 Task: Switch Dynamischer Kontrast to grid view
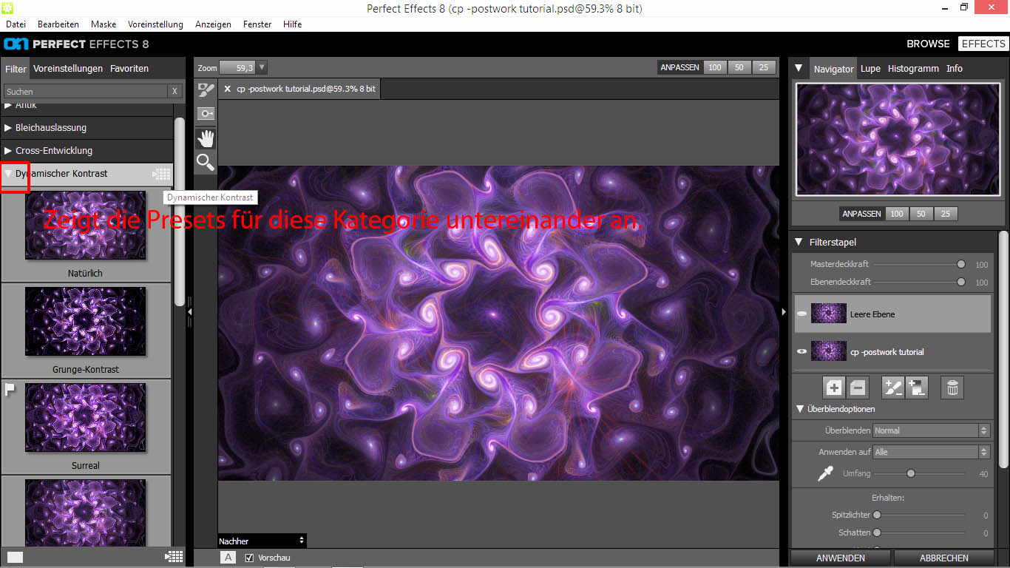click(x=162, y=174)
